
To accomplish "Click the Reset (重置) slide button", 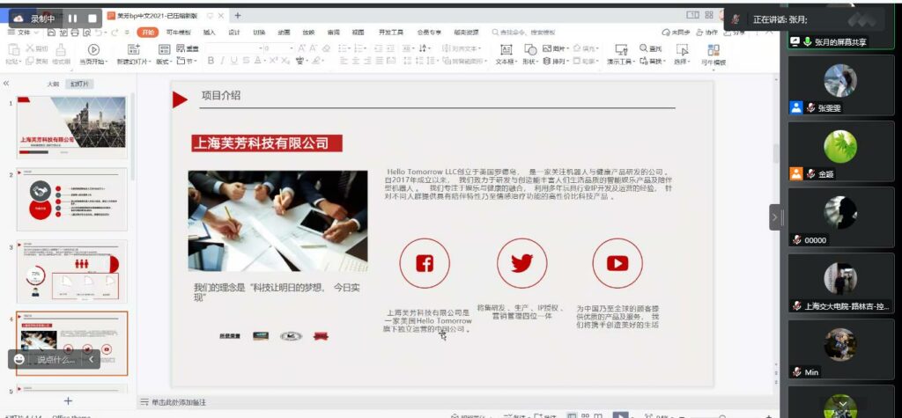I will point(187,49).
